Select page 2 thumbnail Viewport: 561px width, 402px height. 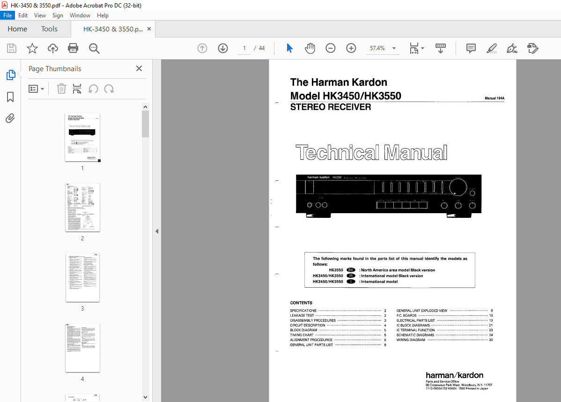(x=82, y=207)
